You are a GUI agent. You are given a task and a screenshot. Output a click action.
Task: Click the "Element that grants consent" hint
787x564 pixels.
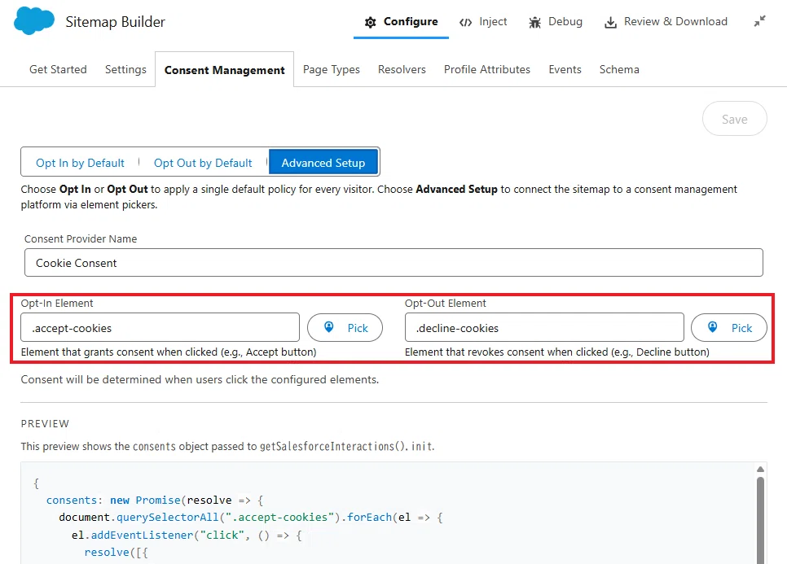coord(169,352)
